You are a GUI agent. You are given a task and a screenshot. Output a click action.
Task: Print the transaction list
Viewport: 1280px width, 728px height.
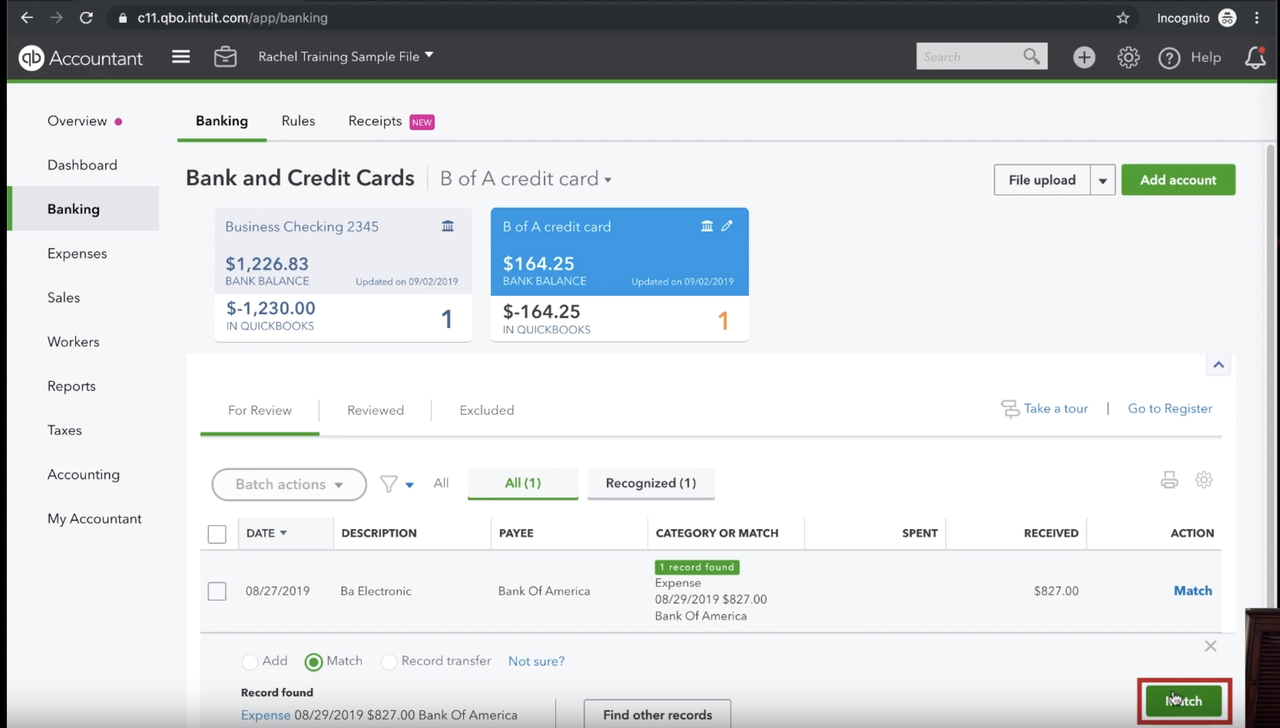1169,479
